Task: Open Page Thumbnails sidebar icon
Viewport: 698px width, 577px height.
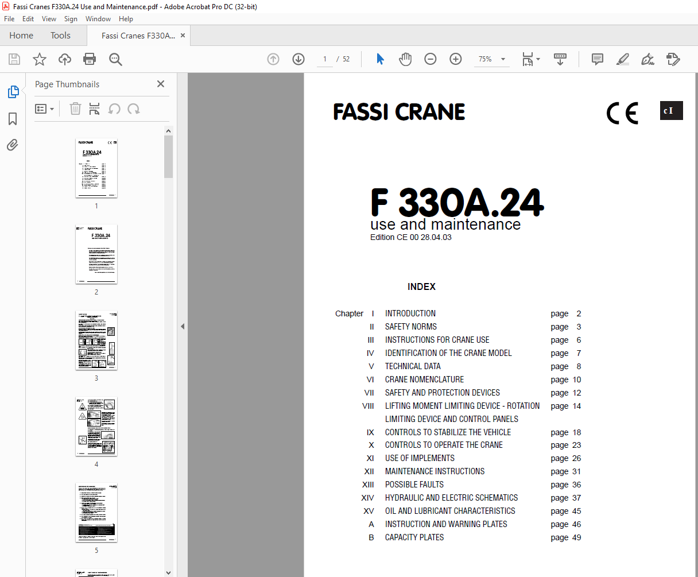Action: tap(13, 92)
